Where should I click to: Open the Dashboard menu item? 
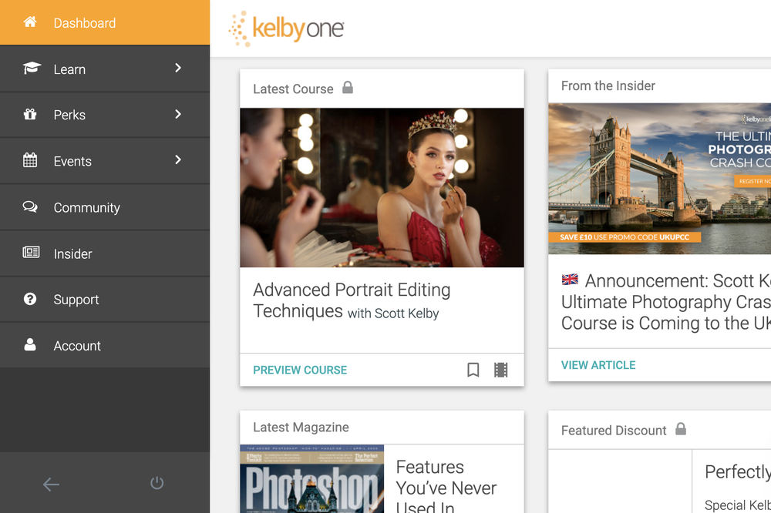click(85, 23)
